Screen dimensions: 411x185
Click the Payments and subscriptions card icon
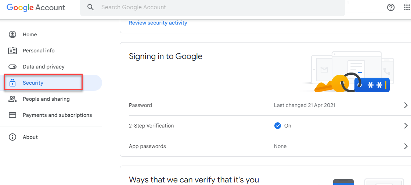pyautogui.click(x=12, y=115)
